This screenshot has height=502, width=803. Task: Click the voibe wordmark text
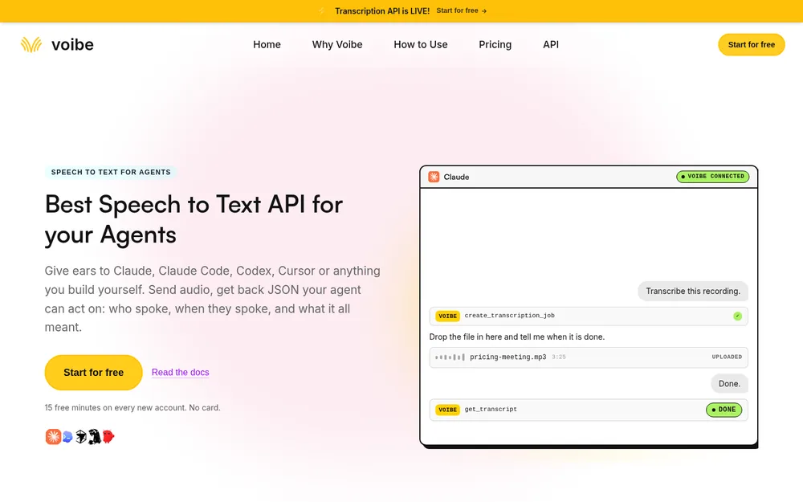coord(73,44)
